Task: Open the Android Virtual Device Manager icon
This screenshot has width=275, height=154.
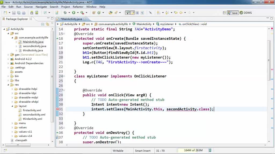Action: coord(37,13)
